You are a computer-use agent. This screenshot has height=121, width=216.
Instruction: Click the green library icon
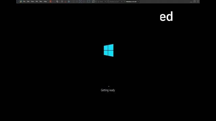(21, 1)
